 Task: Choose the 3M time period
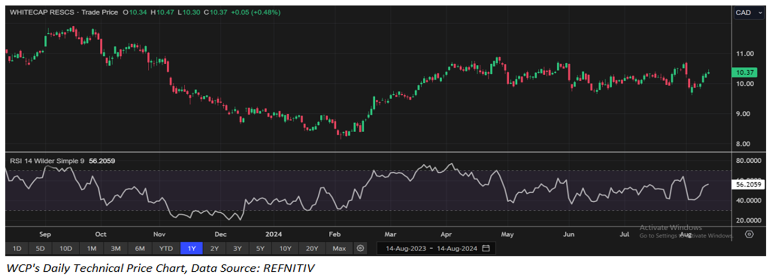(116, 248)
